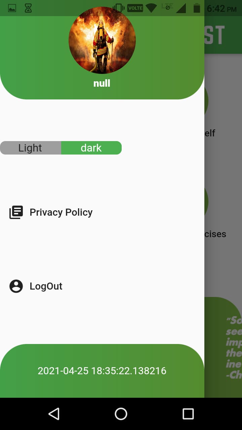Switch theme to dark

(x=91, y=148)
